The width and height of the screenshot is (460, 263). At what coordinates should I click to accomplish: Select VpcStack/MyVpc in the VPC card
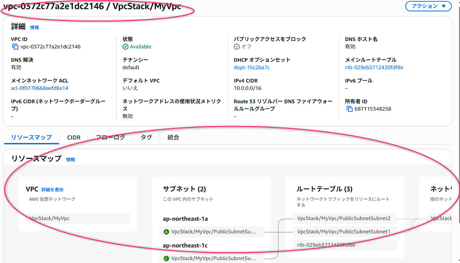click(78, 218)
